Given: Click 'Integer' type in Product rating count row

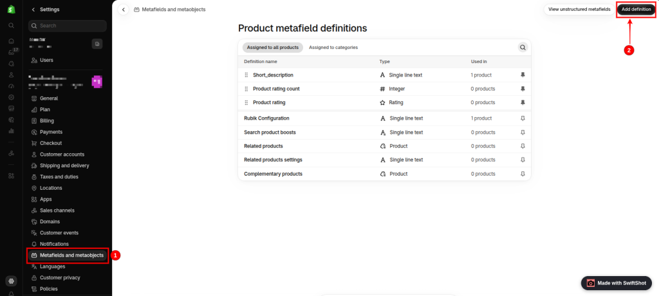Looking at the screenshot, I should click(x=396, y=89).
